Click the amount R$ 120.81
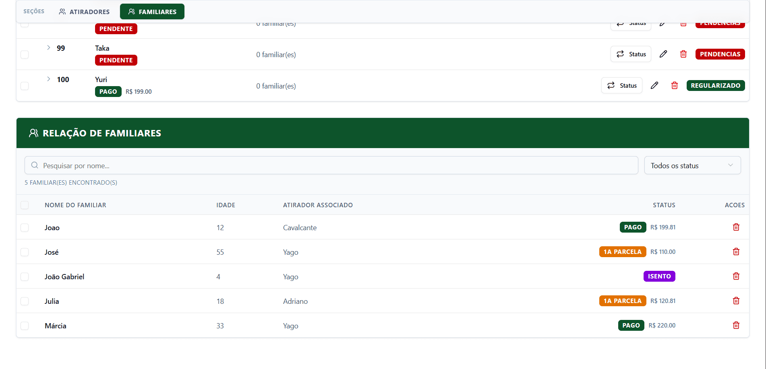This screenshot has width=766, height=369. (663, 301)
